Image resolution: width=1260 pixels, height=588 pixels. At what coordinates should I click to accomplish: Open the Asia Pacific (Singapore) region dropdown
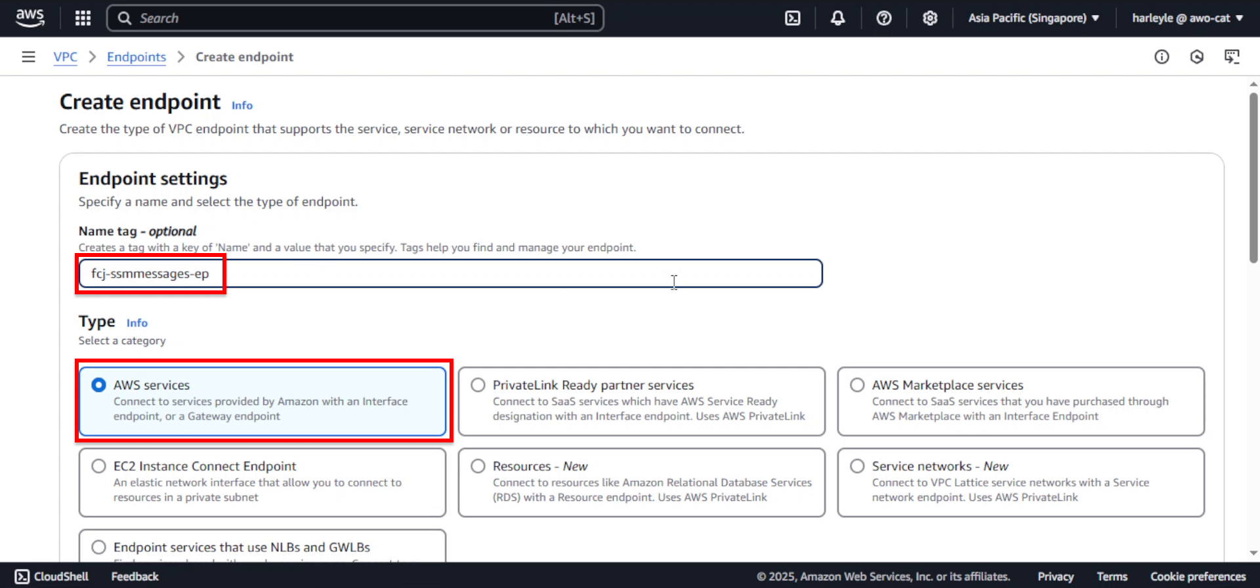[1034, 18]
